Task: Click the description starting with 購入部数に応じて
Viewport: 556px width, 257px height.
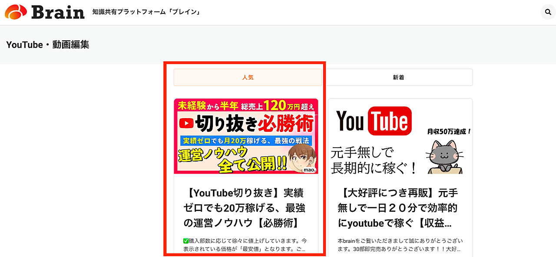Action: [245, 245]
